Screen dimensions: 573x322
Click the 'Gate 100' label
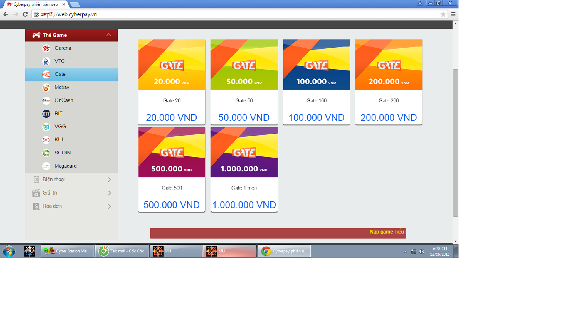(x=317, y=101)
